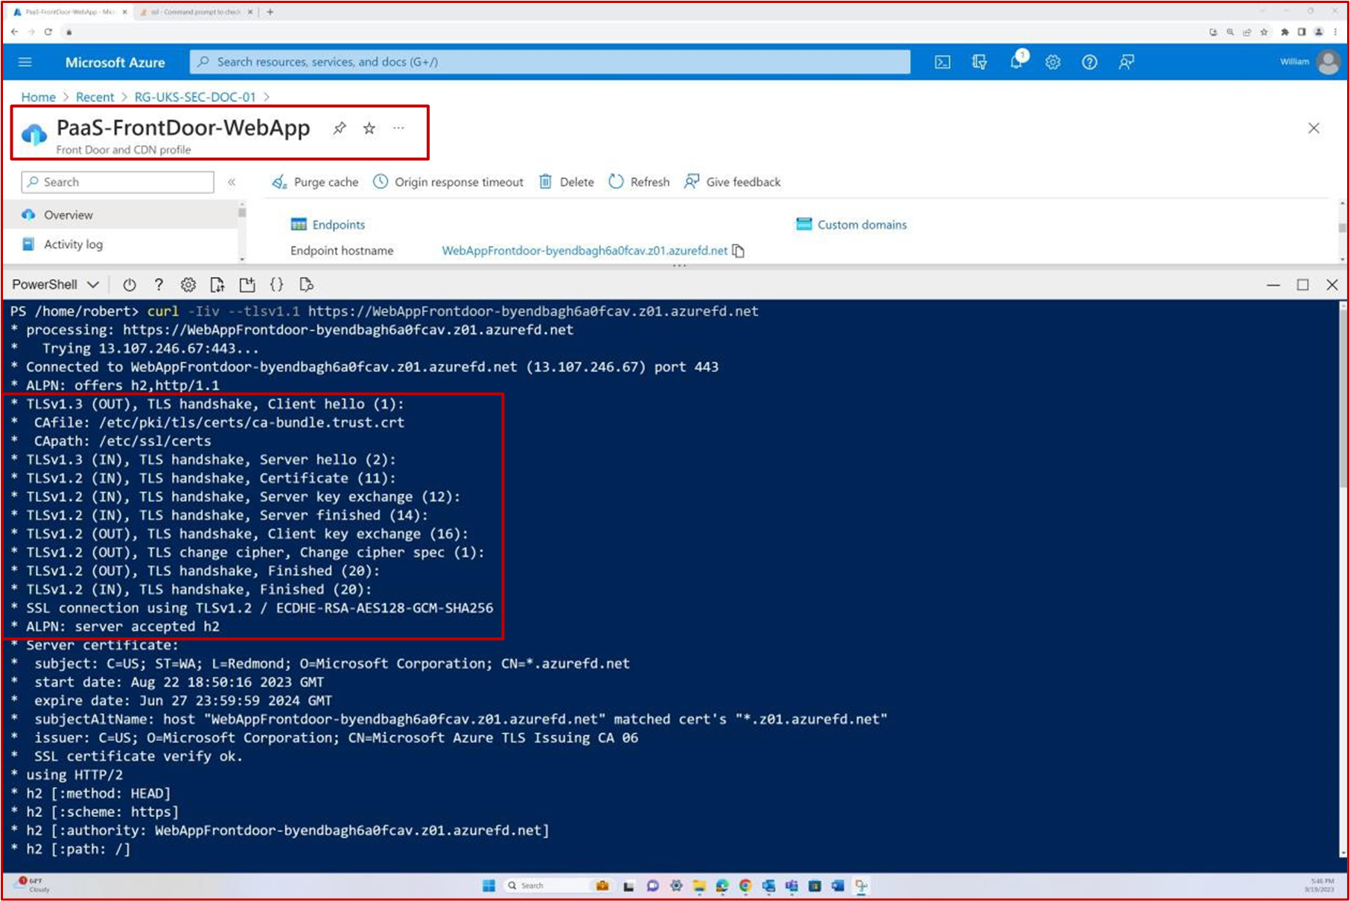The height and width of the screenshot is (901, 1350).
Task: Open the Cloud Shell editor with braces icon
Action: pyautogui.click(x=276, y=284)
